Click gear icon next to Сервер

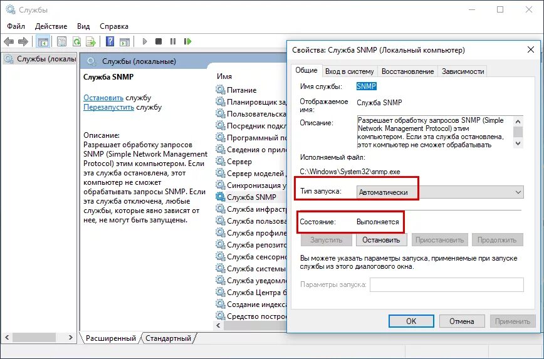click(x=221, y=161)
